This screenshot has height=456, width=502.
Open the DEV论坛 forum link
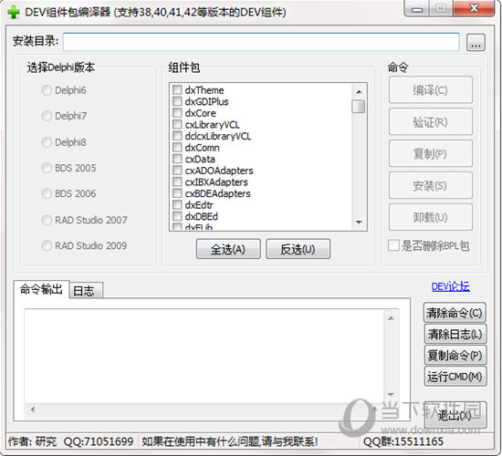[x=451, y=286]
